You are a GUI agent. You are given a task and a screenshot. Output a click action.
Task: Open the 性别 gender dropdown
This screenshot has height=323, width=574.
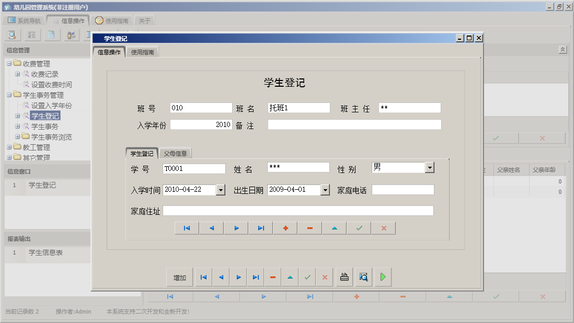pos(430,167)
